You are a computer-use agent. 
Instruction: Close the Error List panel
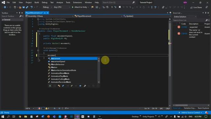208,13
